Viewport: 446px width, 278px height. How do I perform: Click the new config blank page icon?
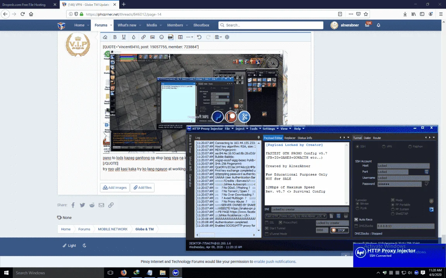pos(331,216)
